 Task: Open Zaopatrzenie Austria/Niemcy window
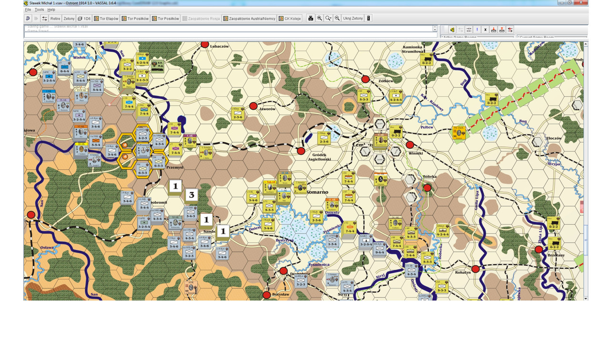click(x=249, y=18)
